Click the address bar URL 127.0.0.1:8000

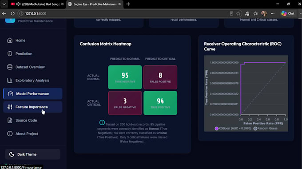(x=36, y=14)
